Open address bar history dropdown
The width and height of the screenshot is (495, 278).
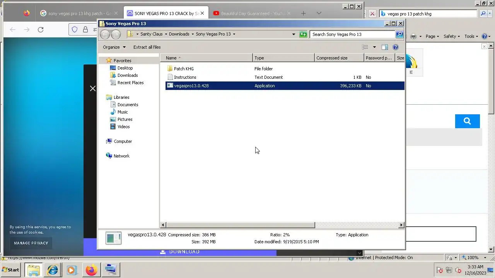tap(294, 34)
